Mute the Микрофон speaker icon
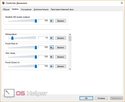This screenshot has width=125, height=102. tap(52, 38)
